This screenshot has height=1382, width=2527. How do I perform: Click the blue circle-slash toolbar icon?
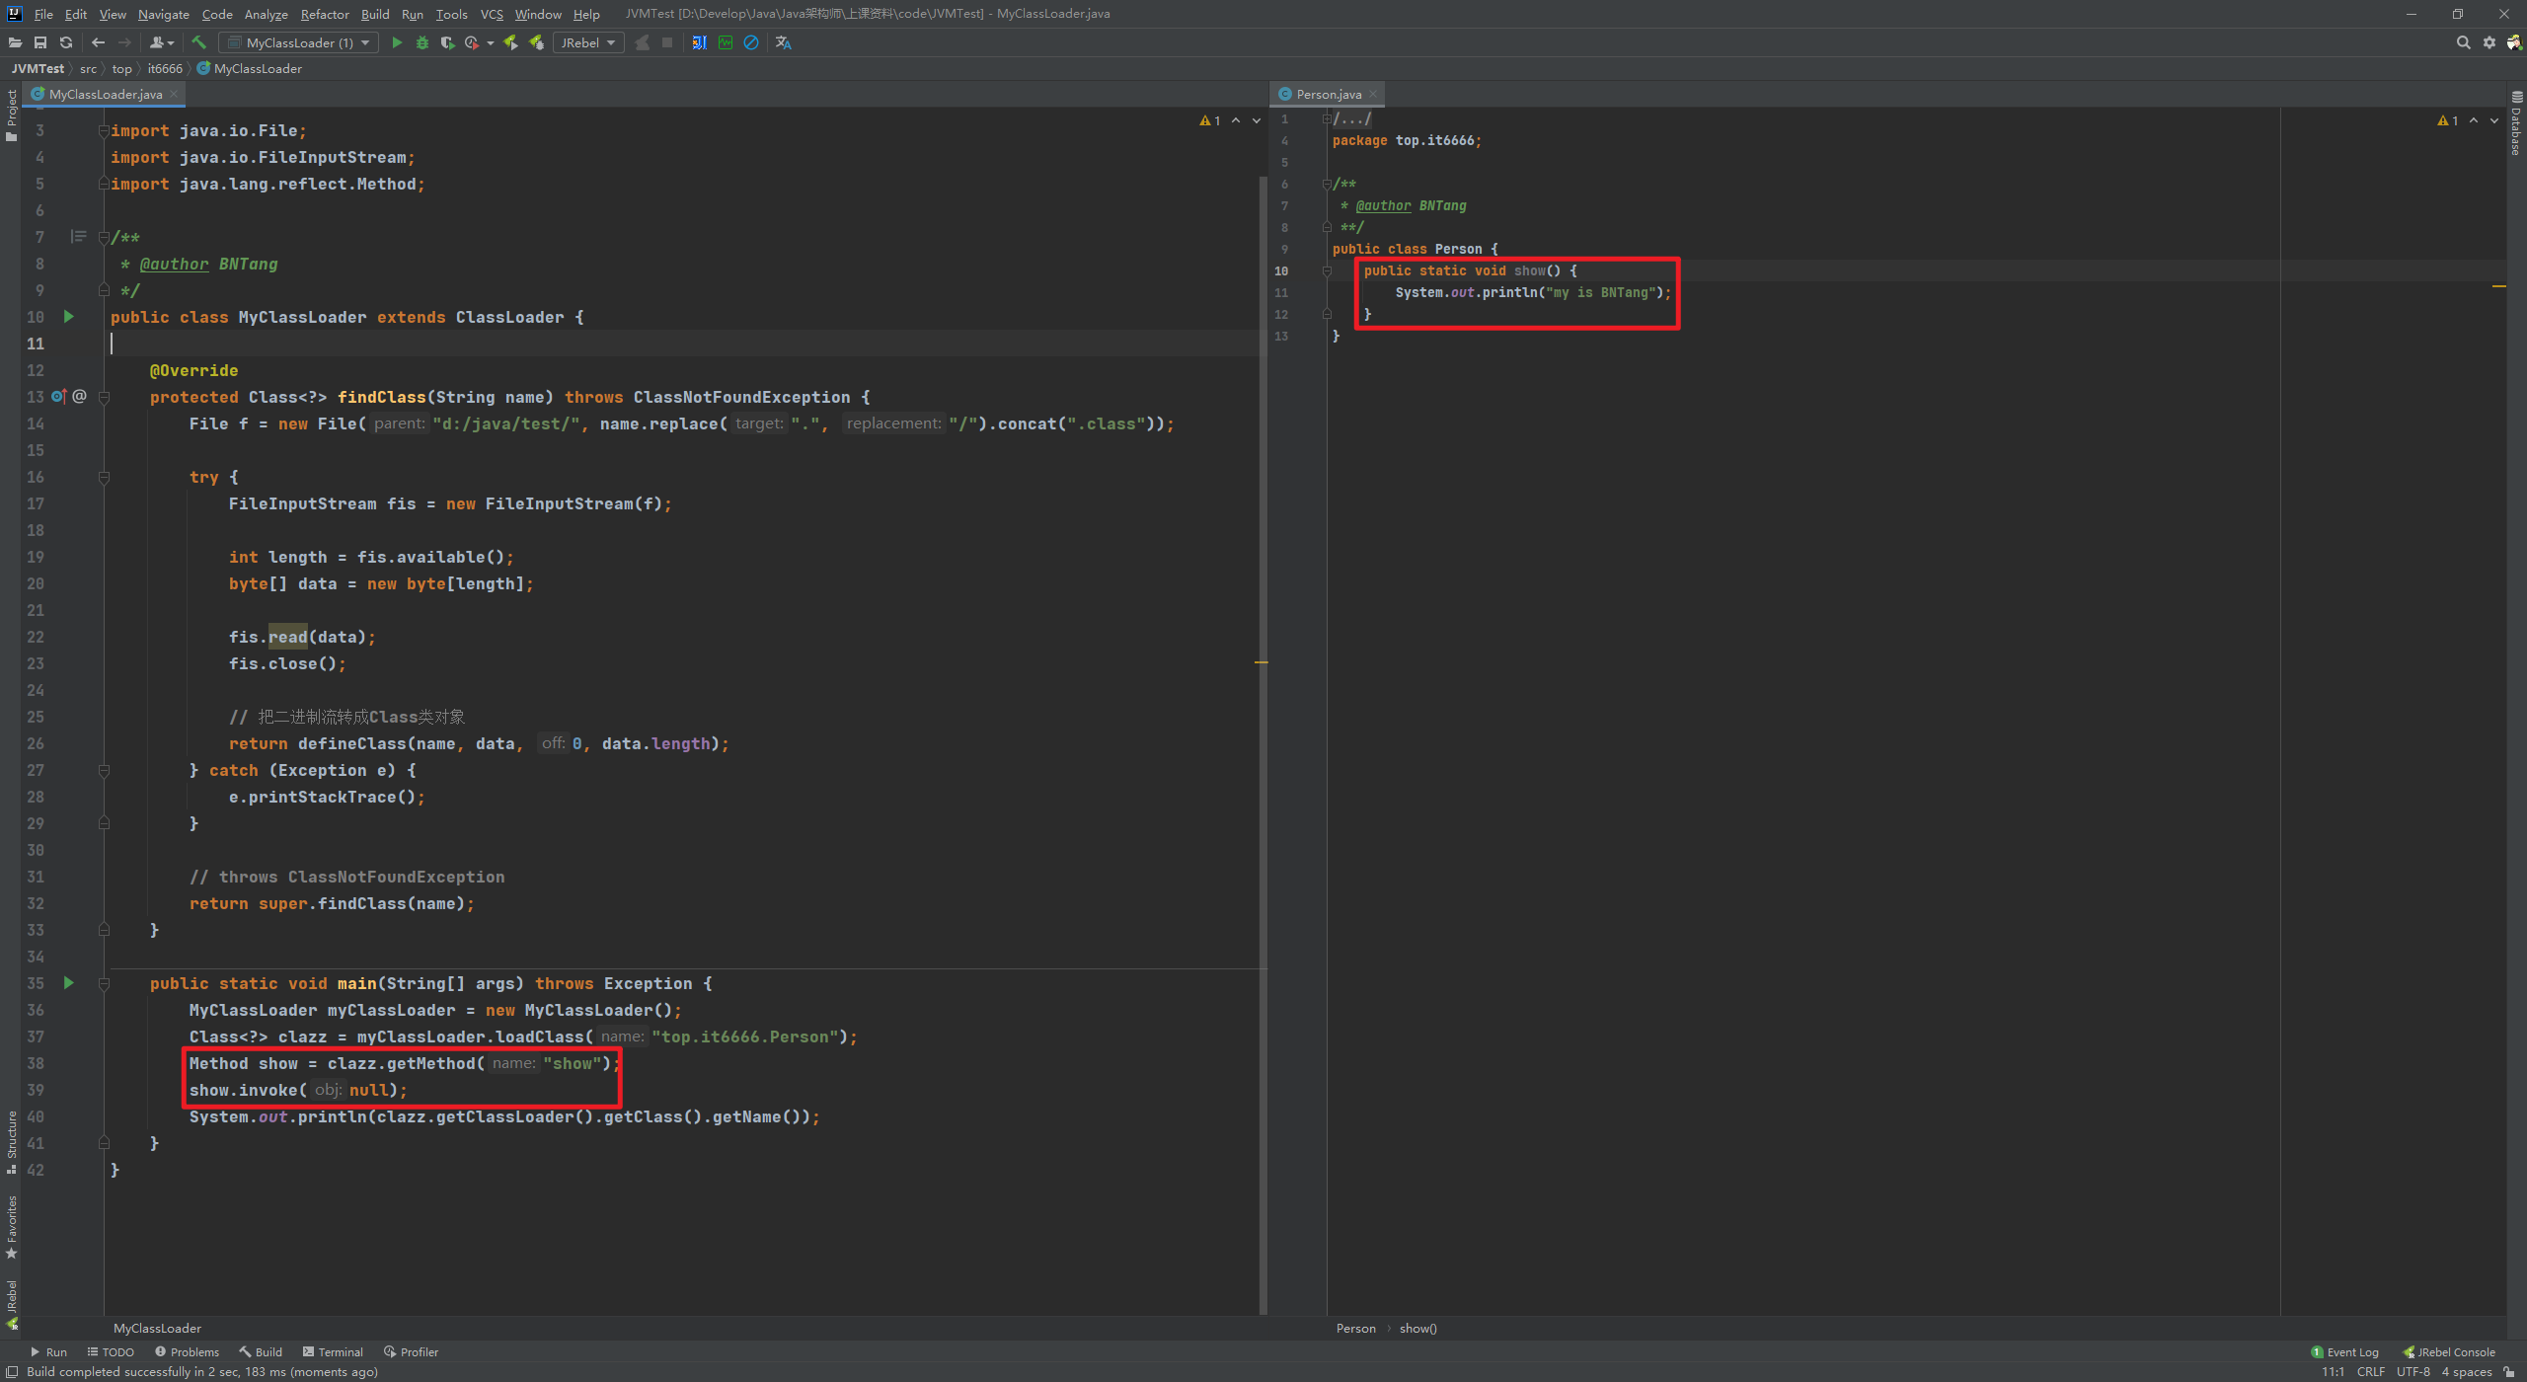pos(751,42)
